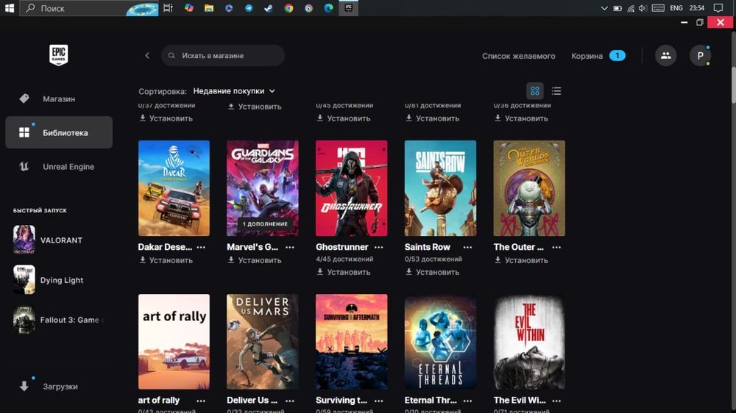Focus the store search field
This screenshot has width=736, height=413.
223,55
